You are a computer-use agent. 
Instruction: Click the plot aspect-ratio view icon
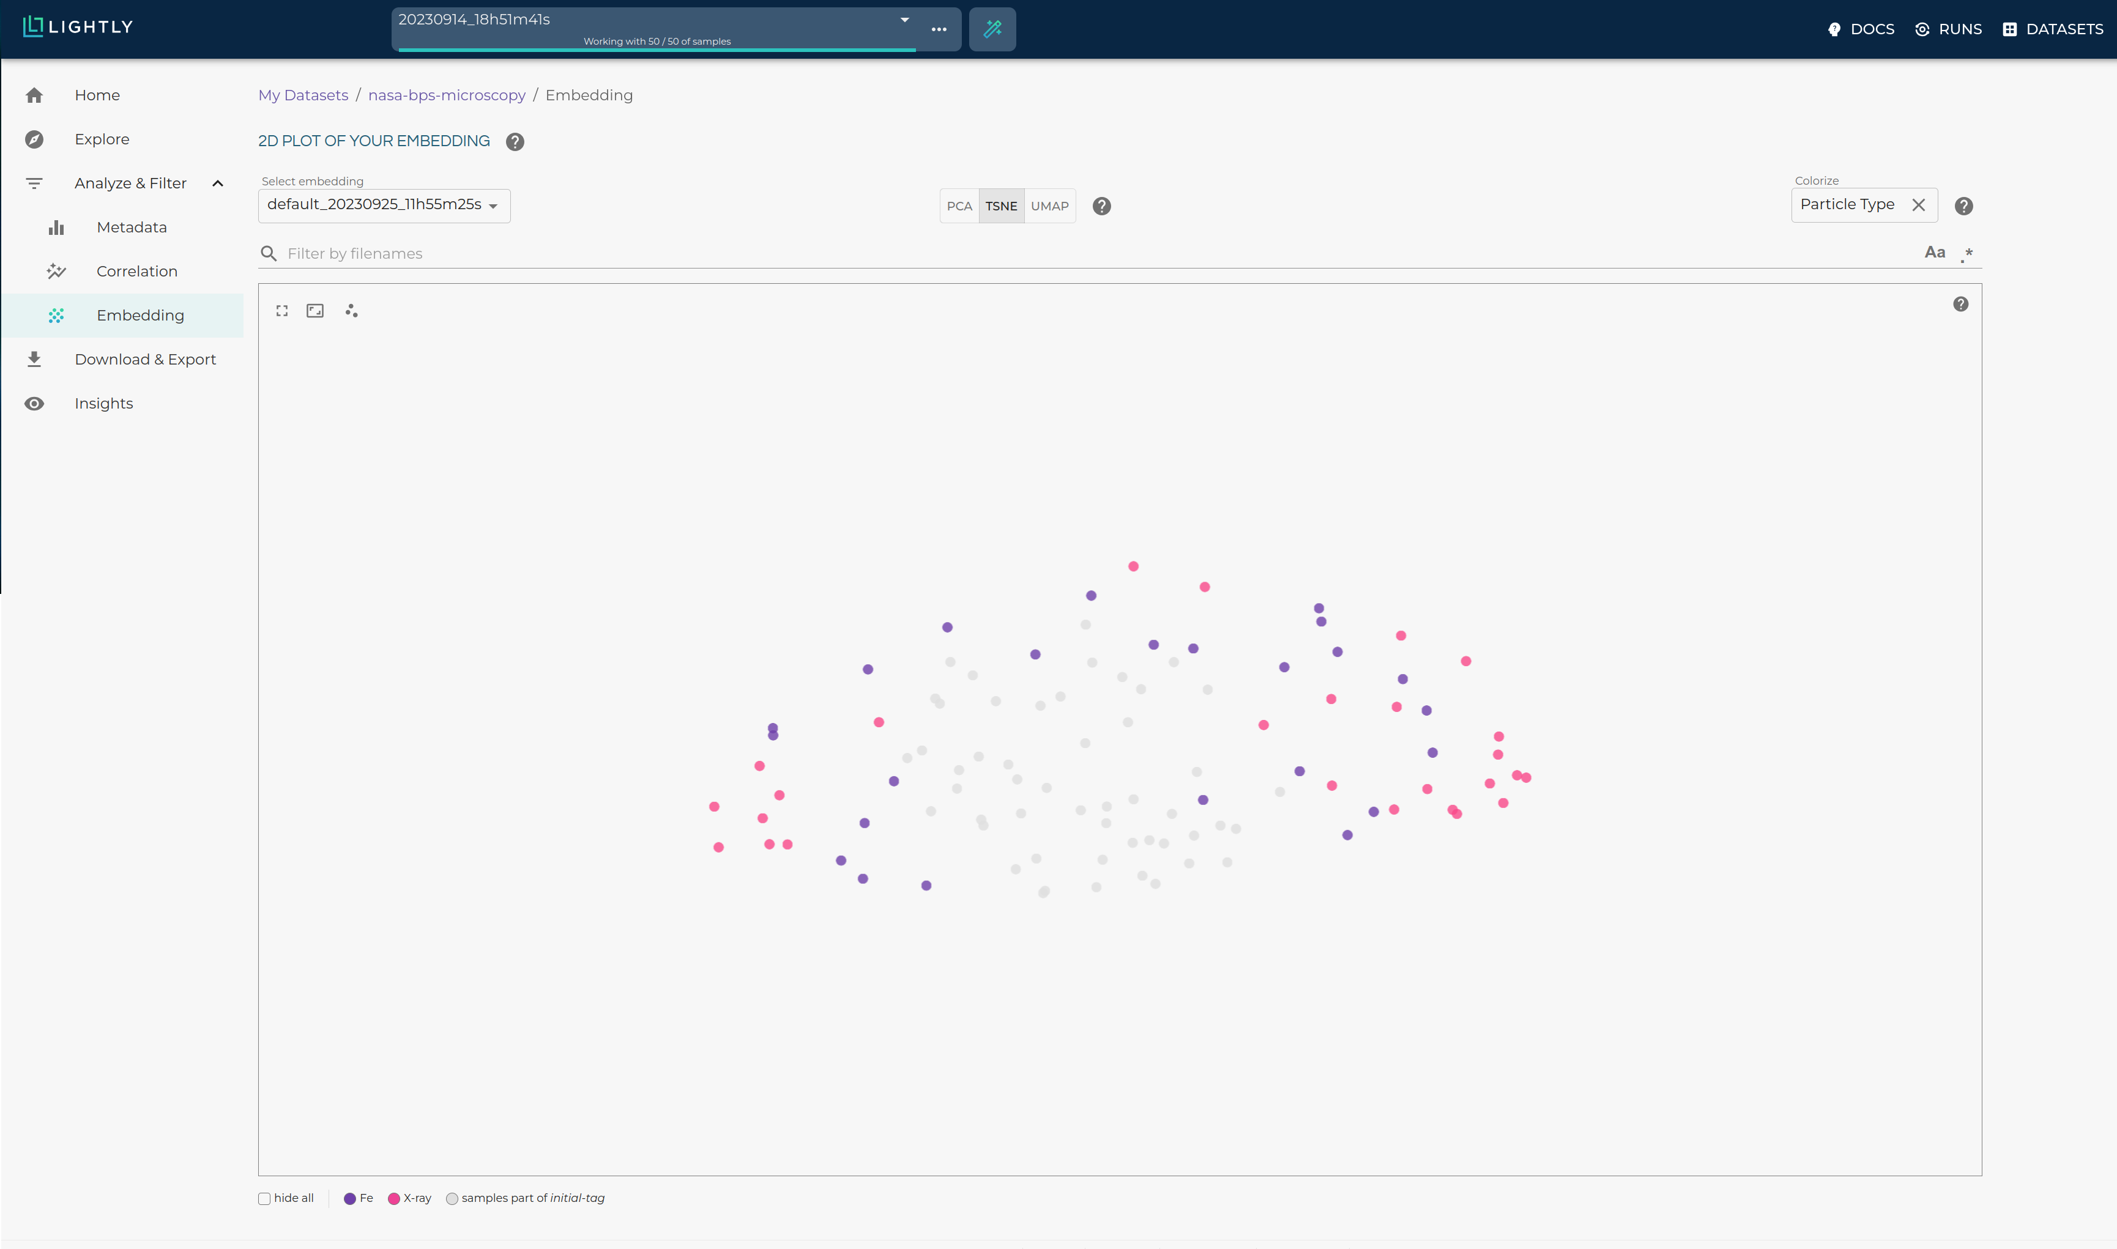pos(315,311)
